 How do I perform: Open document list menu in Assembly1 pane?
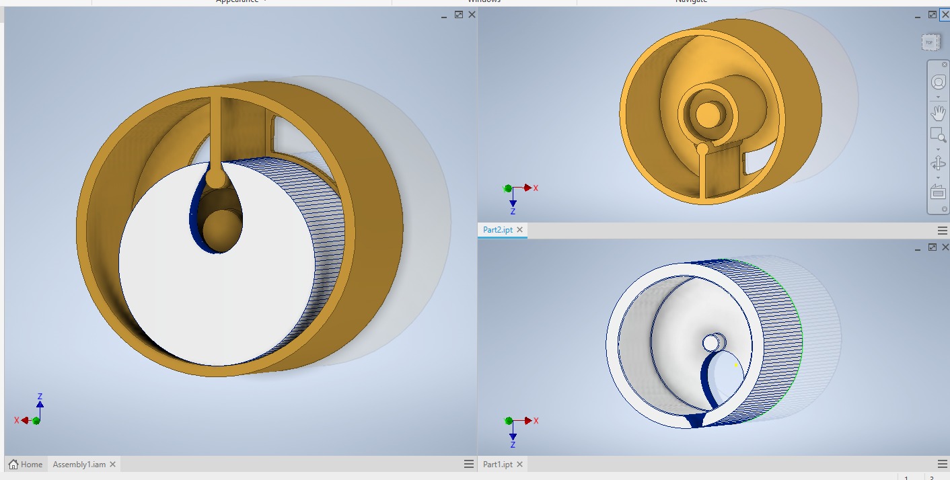click(x=469, y=464)
